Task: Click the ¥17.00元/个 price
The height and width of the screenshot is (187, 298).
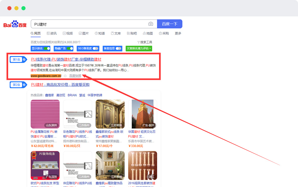Action: point(104,146)
